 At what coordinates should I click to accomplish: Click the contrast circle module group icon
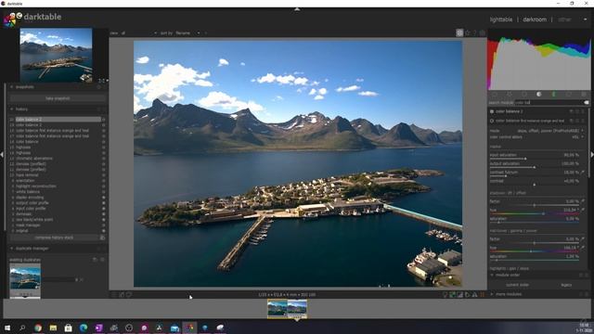click(x=539, y=94)
